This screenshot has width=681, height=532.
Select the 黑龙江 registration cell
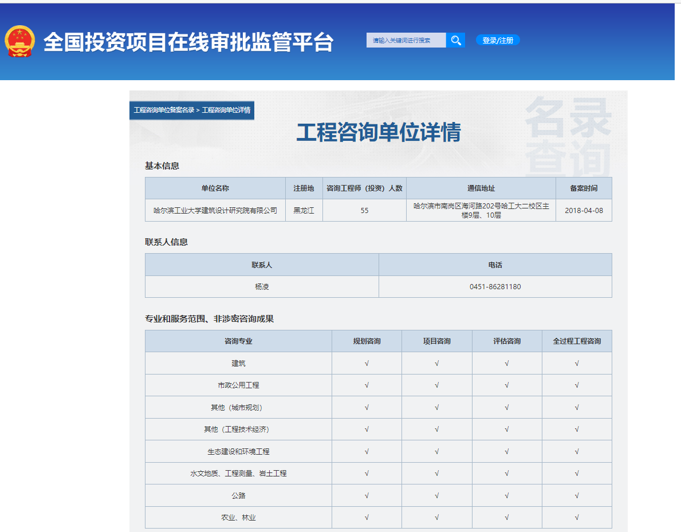tap(304, 211)
